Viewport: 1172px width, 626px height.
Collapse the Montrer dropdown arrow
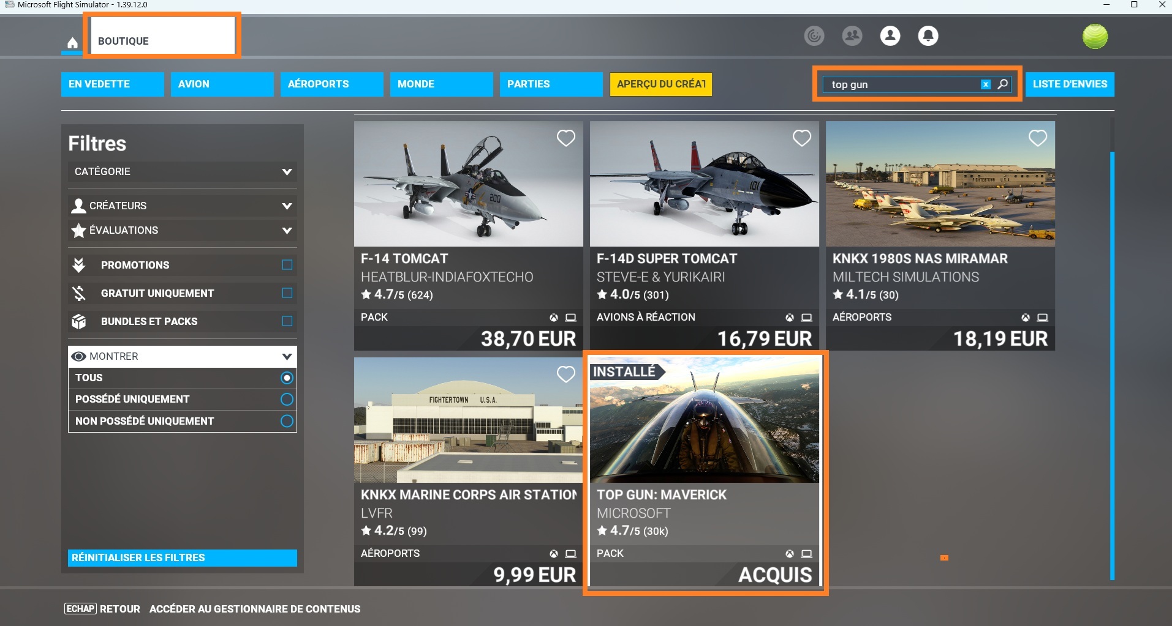(x=287, y=357)
